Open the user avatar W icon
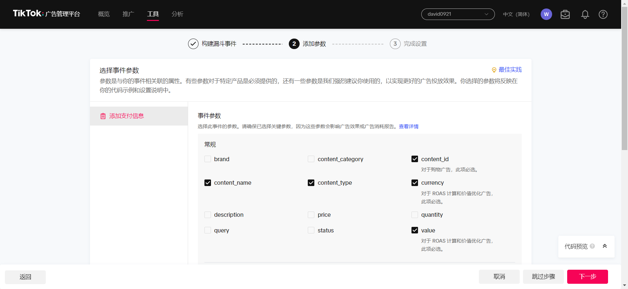This screenshot has height=289, width=628. (x=546, y=14)
